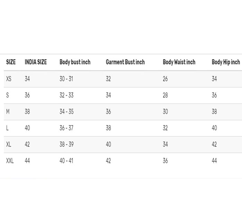Select body waist value 30 in M row
Viewport: 242px width, 207px height.
pos(165,111)
